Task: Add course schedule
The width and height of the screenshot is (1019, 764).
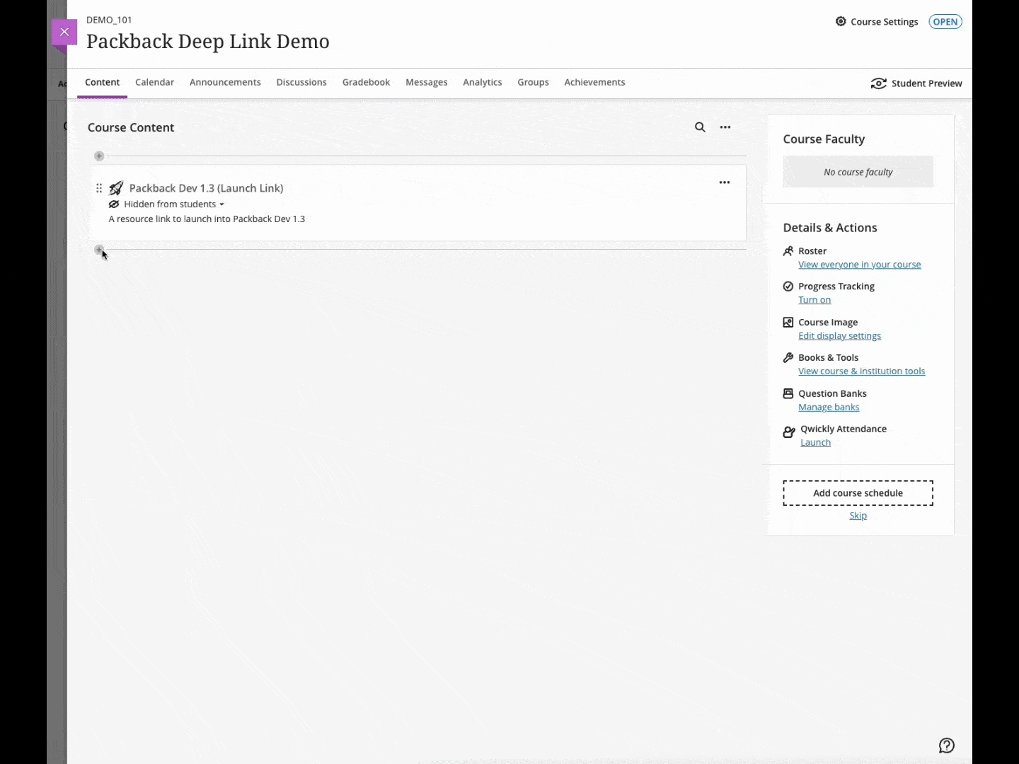Action: tap(858, 493)
